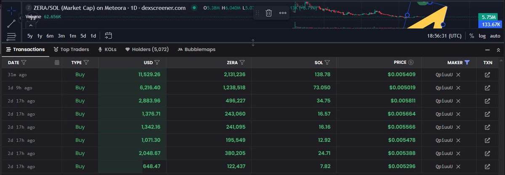The image size is (505, 175).
Task: Set chart range to 1d
Action: (x=93, y=36)
